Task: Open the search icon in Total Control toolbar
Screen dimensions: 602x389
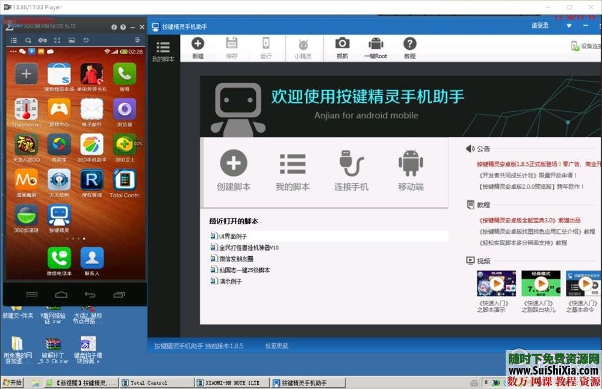Action: pyautogui.click(x=28, y=40)
